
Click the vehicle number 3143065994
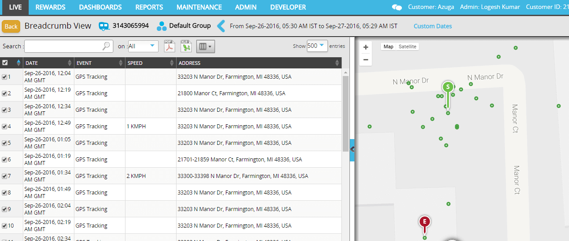[x=131, y=26]
